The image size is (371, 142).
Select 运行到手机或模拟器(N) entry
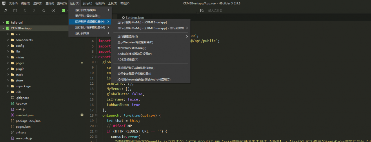pyautogui.click(x=90, y=22)
